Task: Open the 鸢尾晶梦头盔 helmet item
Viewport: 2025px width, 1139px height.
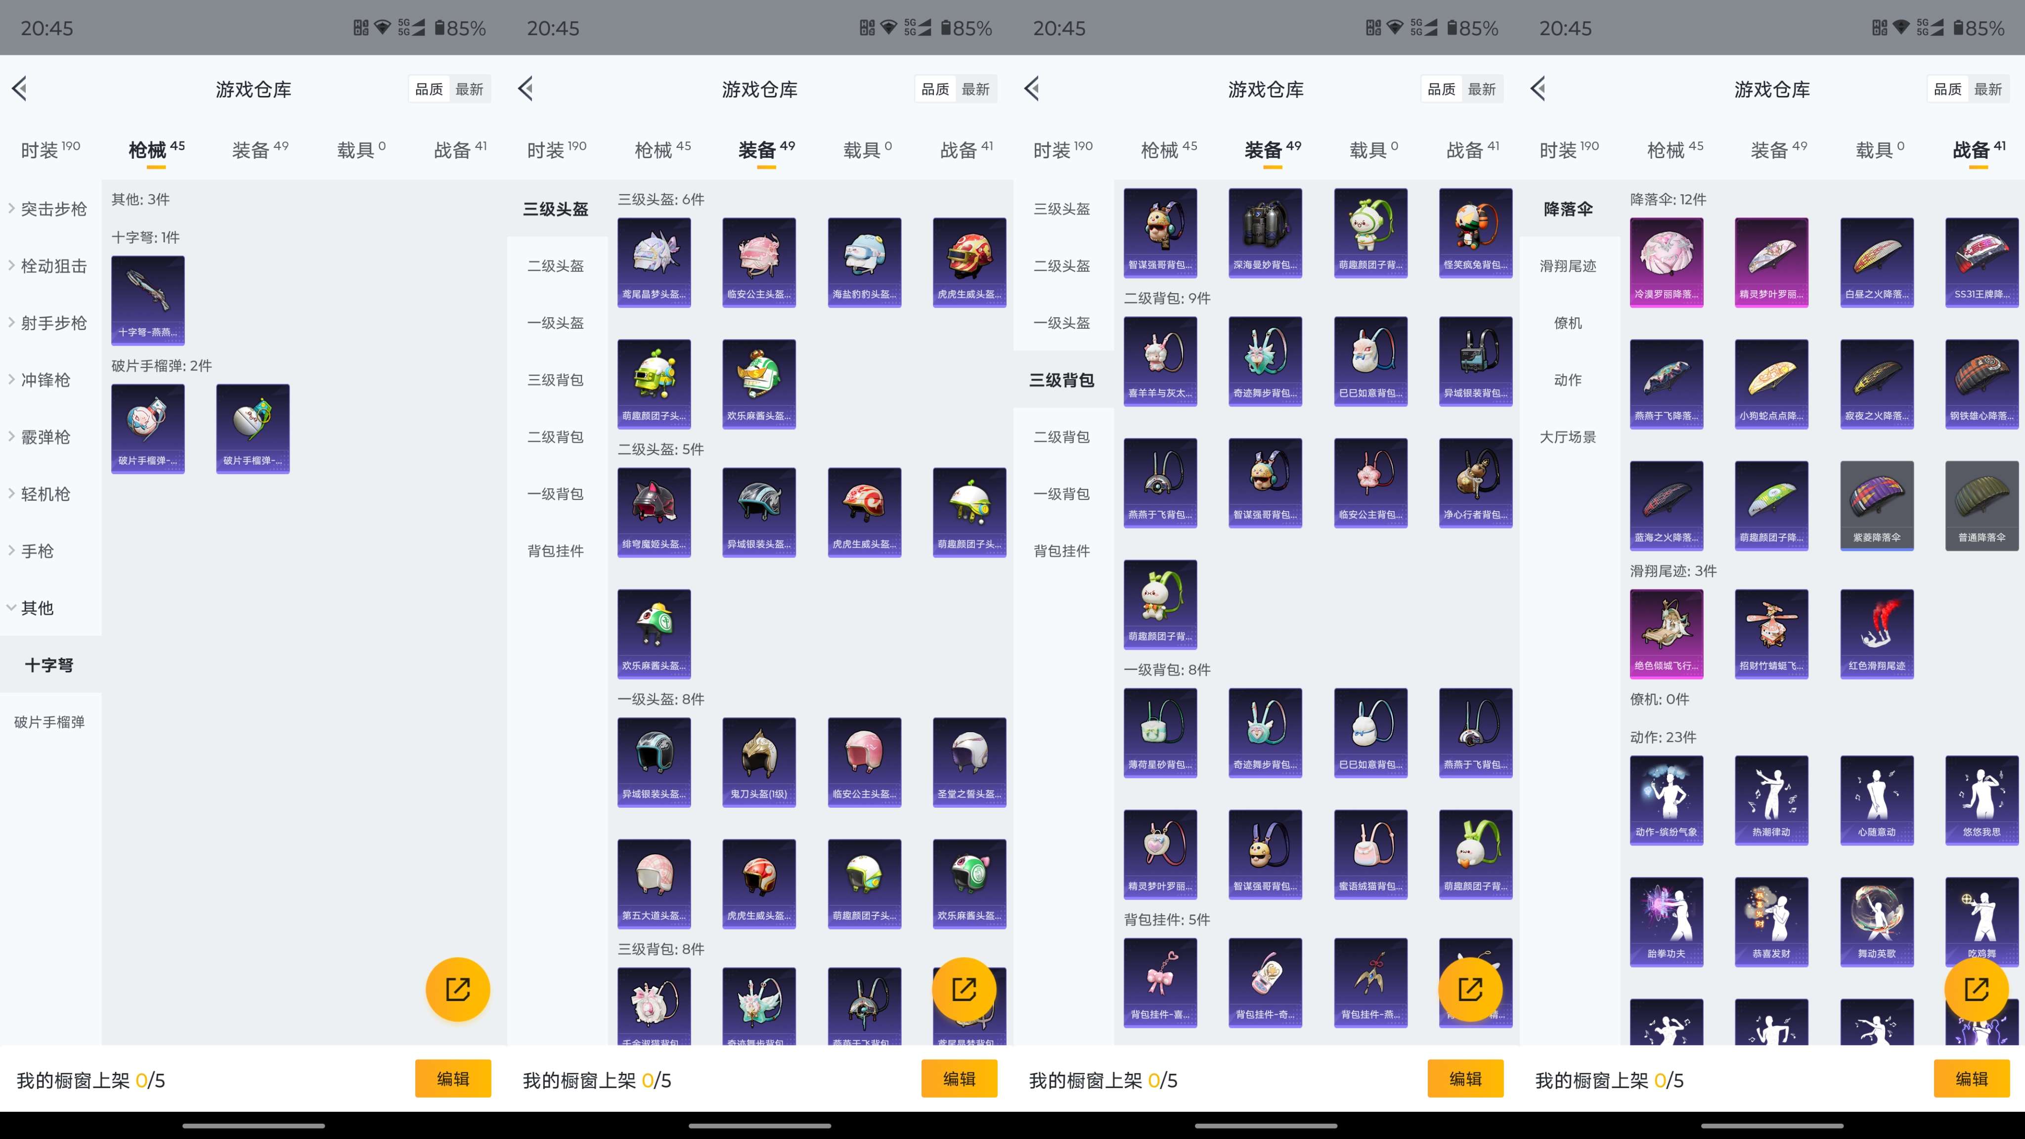Action: 654,263
